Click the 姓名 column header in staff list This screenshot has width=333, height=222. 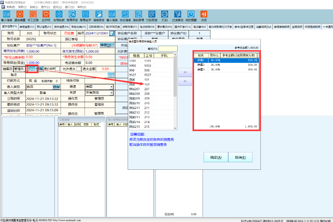tap(136, 56)
